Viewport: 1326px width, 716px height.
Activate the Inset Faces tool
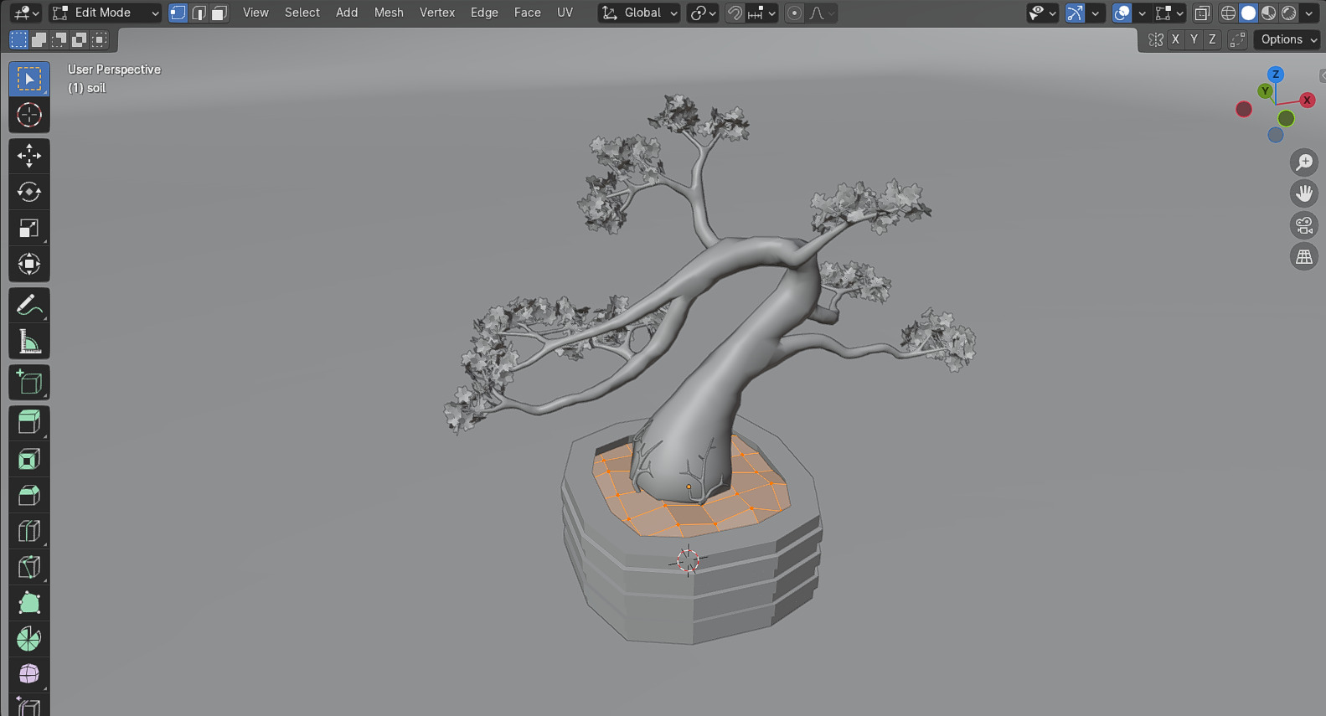(29, 459)
